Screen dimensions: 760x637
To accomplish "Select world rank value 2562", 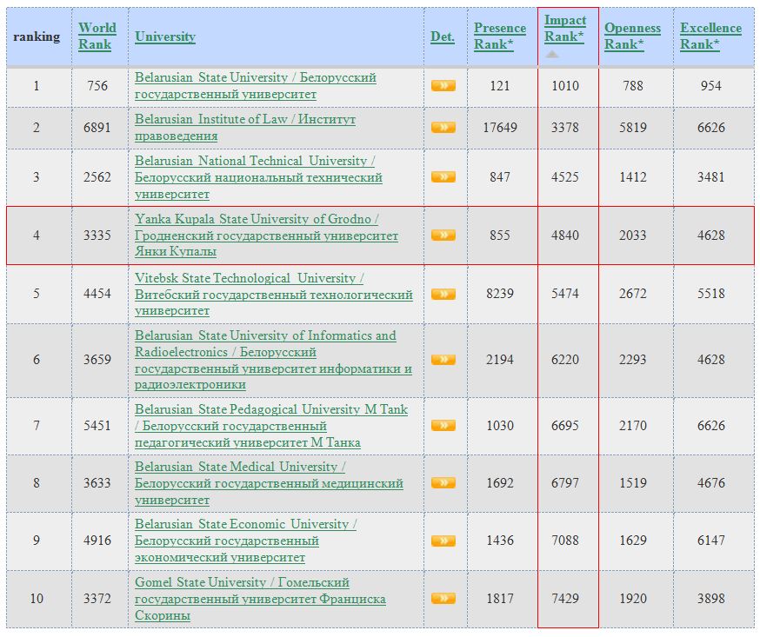I will [97, 176].
